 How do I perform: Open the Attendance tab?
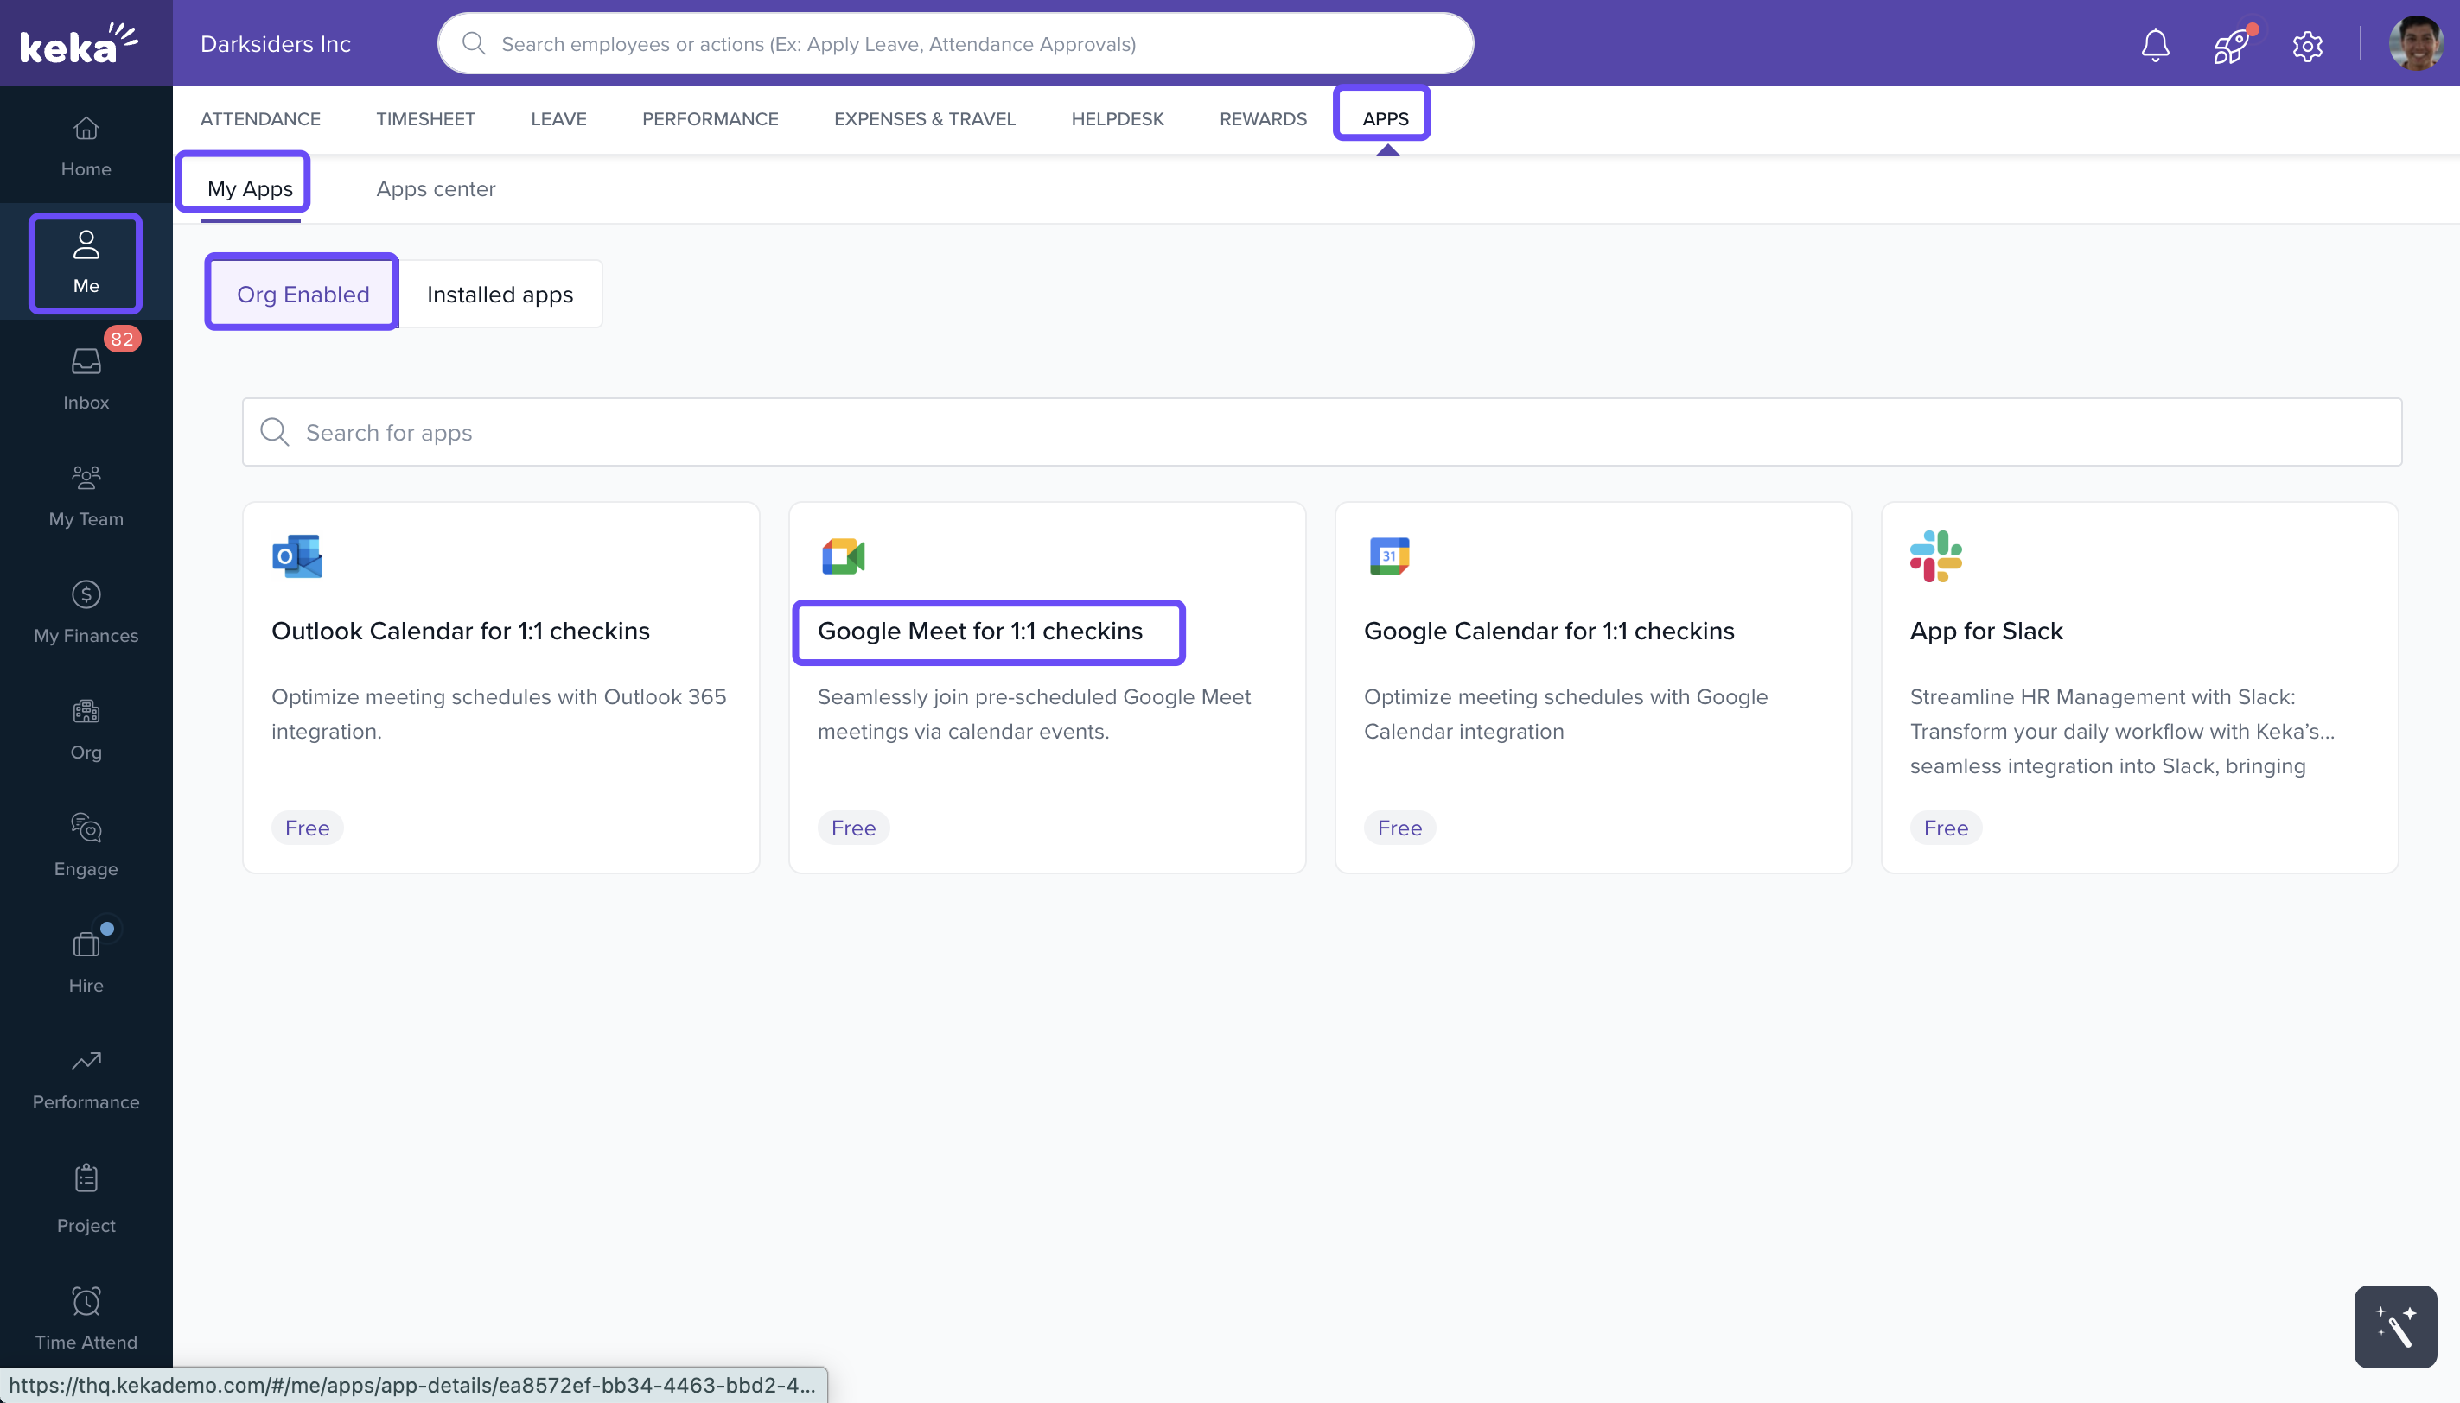point(260,118)
